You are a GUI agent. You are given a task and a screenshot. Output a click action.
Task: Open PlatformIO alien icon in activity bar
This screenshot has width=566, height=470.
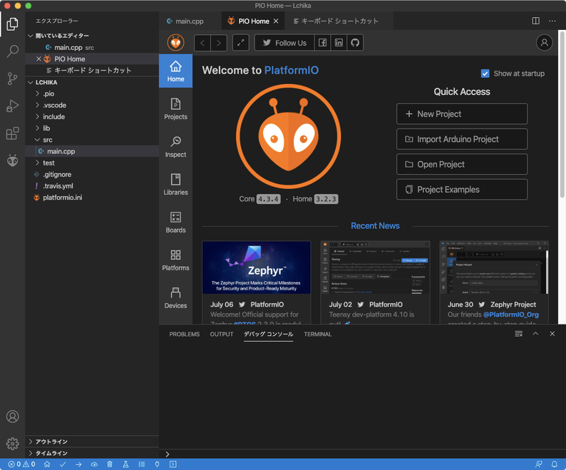click(x=12, y=160)
